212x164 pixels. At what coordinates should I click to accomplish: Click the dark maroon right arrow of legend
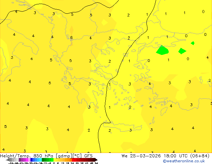(96, 160)
